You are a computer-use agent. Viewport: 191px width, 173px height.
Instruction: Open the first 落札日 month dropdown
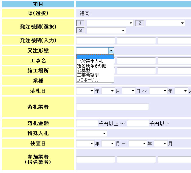[x=108, y=91]
